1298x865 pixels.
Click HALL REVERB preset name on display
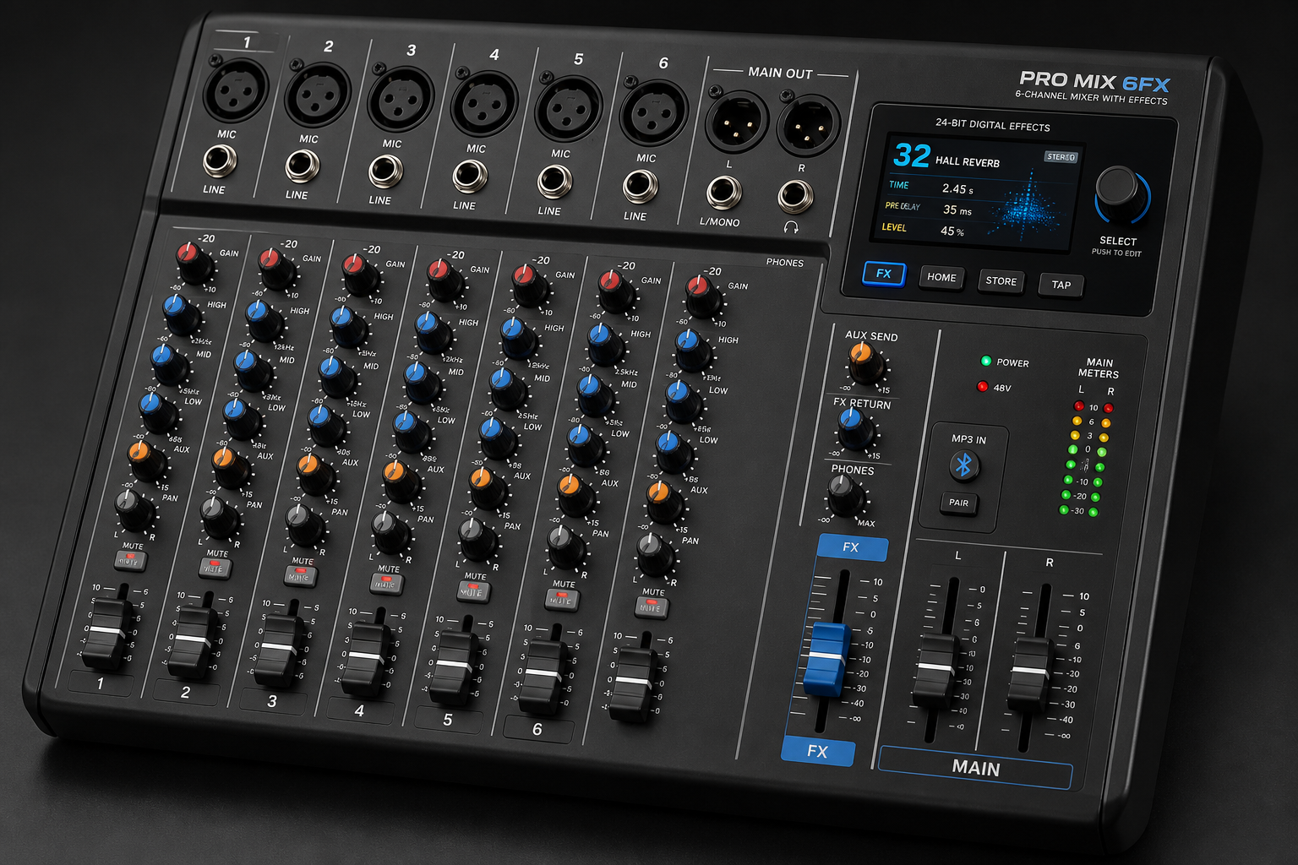point(968,161)
